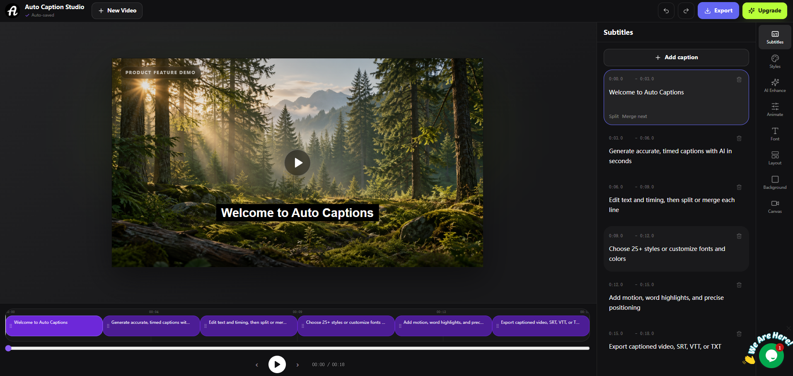Open the Subtitles sidebar tab
793x376 pixels.
(775, 37)
